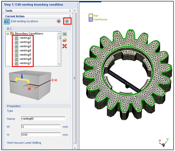Confirm venting edit with green checkmark
The height and width of the screenshot is (151, 175).
[67, 21]
